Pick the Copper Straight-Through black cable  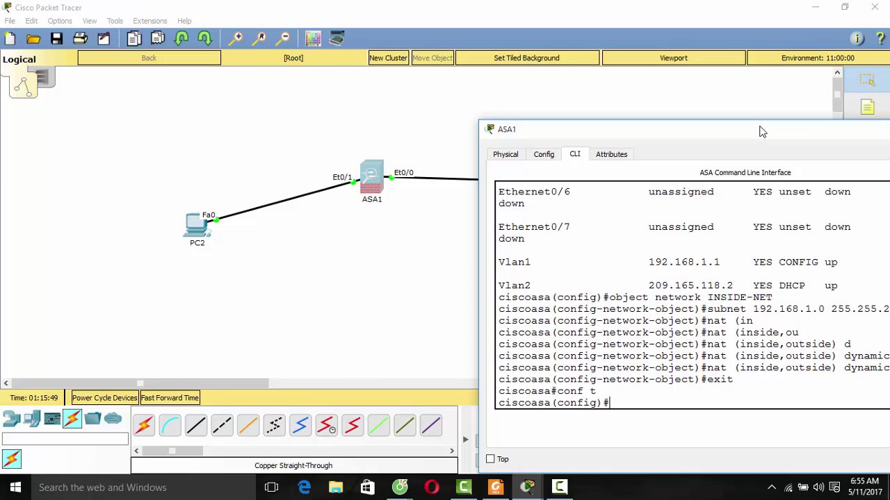tap(196, 425)
